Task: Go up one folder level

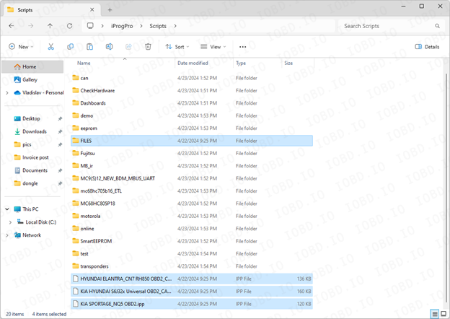Action: click(x=50, y=26)
